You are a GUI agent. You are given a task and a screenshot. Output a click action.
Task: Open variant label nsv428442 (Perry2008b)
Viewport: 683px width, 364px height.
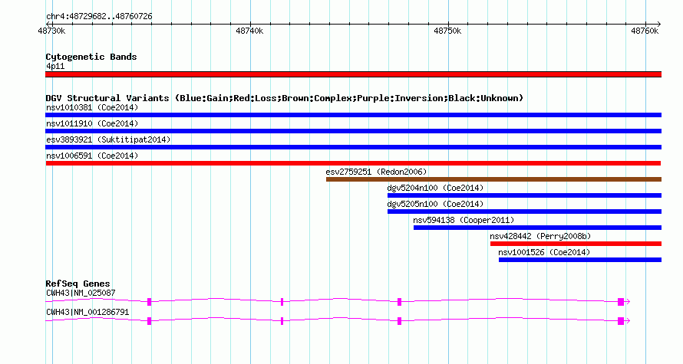pyautogui.click(x=540, y=236)
